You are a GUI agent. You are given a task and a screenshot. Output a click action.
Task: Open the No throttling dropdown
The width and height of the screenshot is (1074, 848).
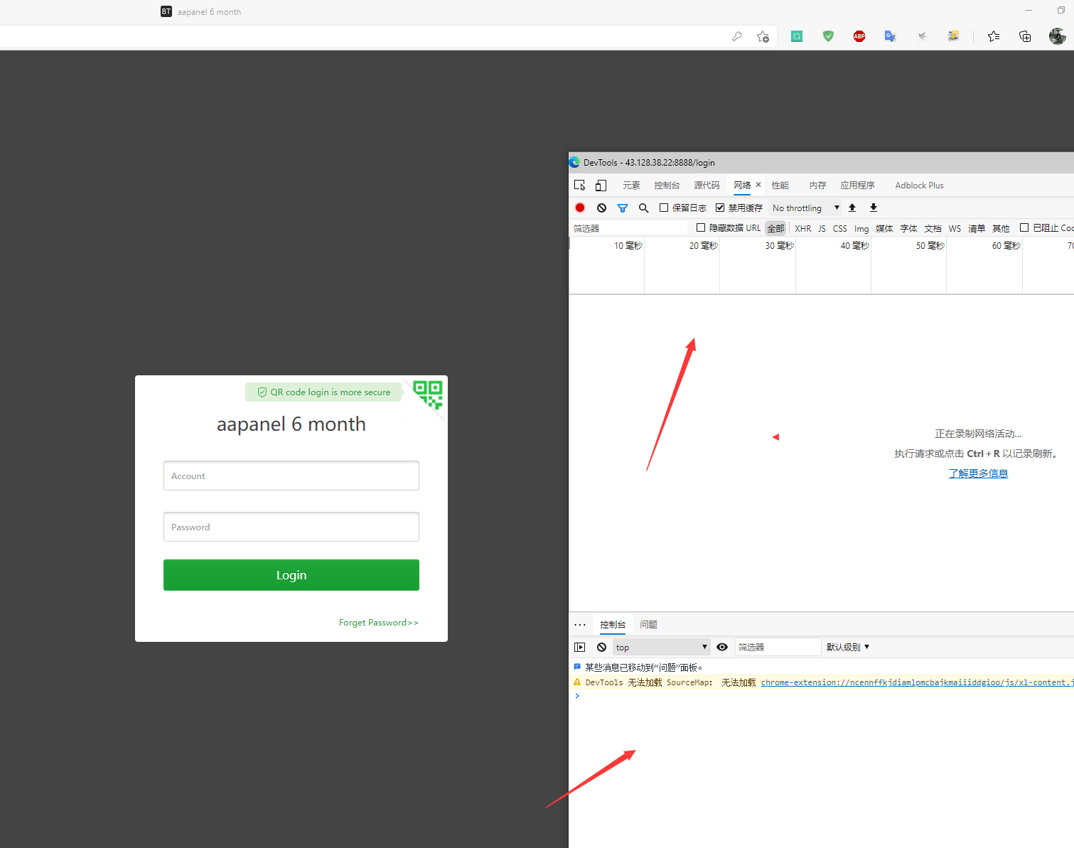806,208
